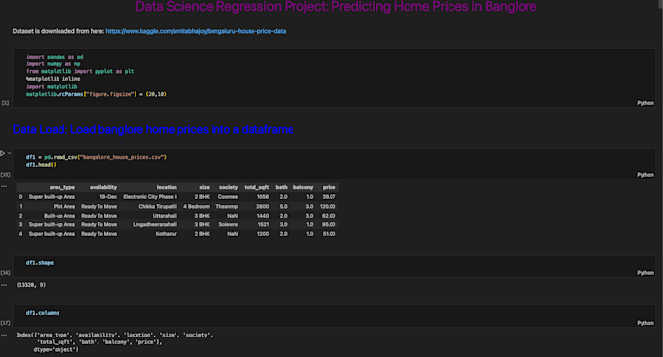Click the location column header
The width and height of the screenshot is (663, 357).
[x=167, y=187]
